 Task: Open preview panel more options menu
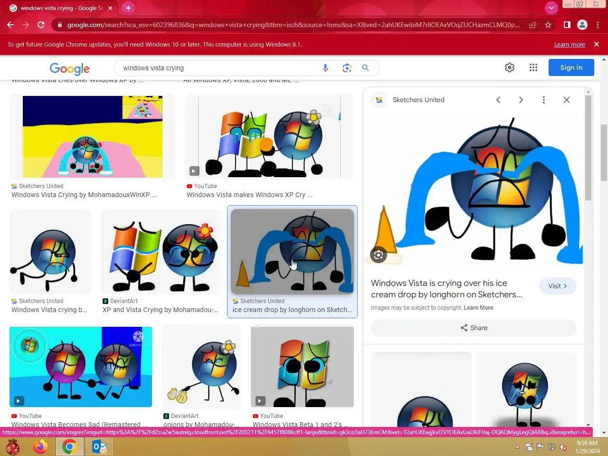(544, 100)
